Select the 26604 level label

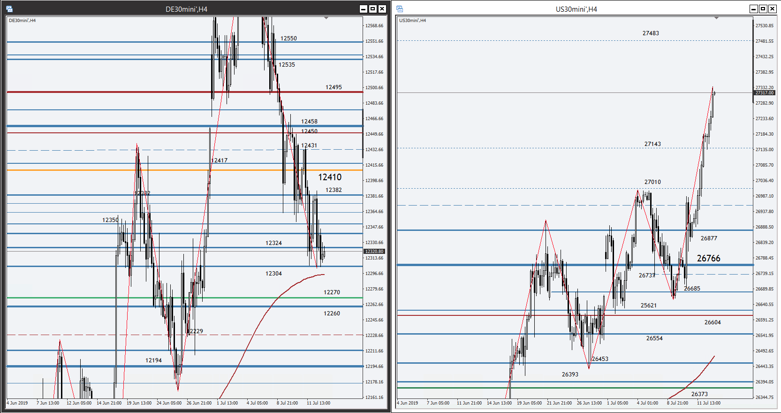713,322
